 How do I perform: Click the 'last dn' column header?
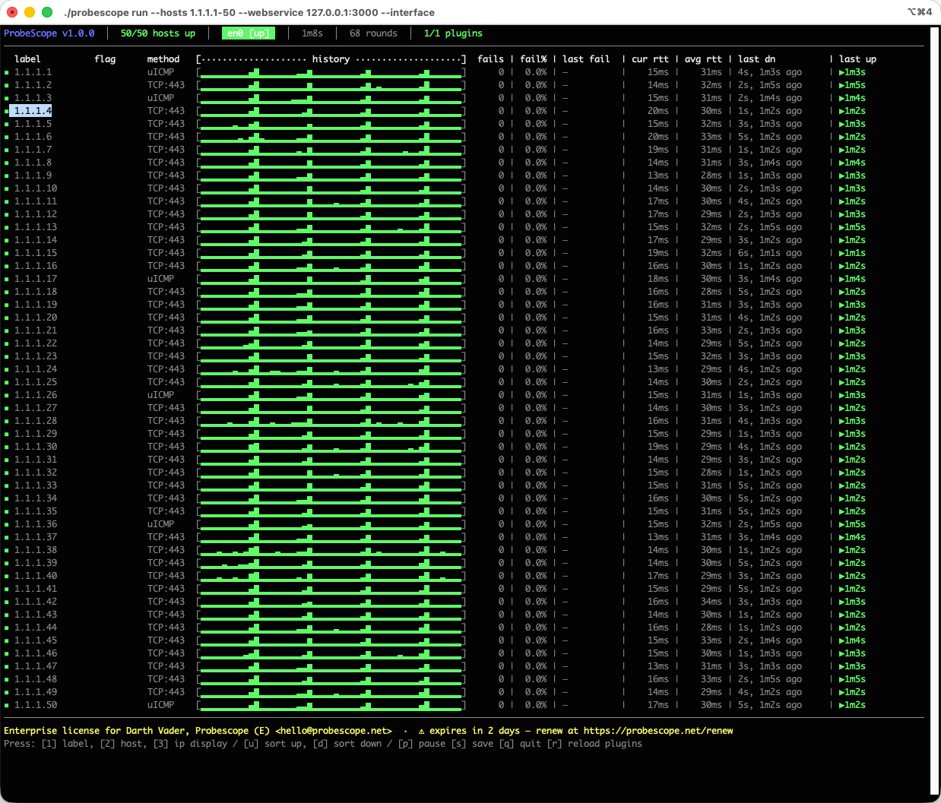tap(756, 59)
